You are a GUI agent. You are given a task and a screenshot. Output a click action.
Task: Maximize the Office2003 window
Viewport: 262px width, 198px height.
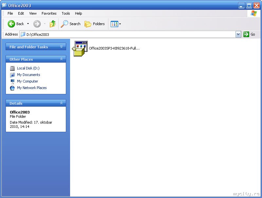[249, 6]
